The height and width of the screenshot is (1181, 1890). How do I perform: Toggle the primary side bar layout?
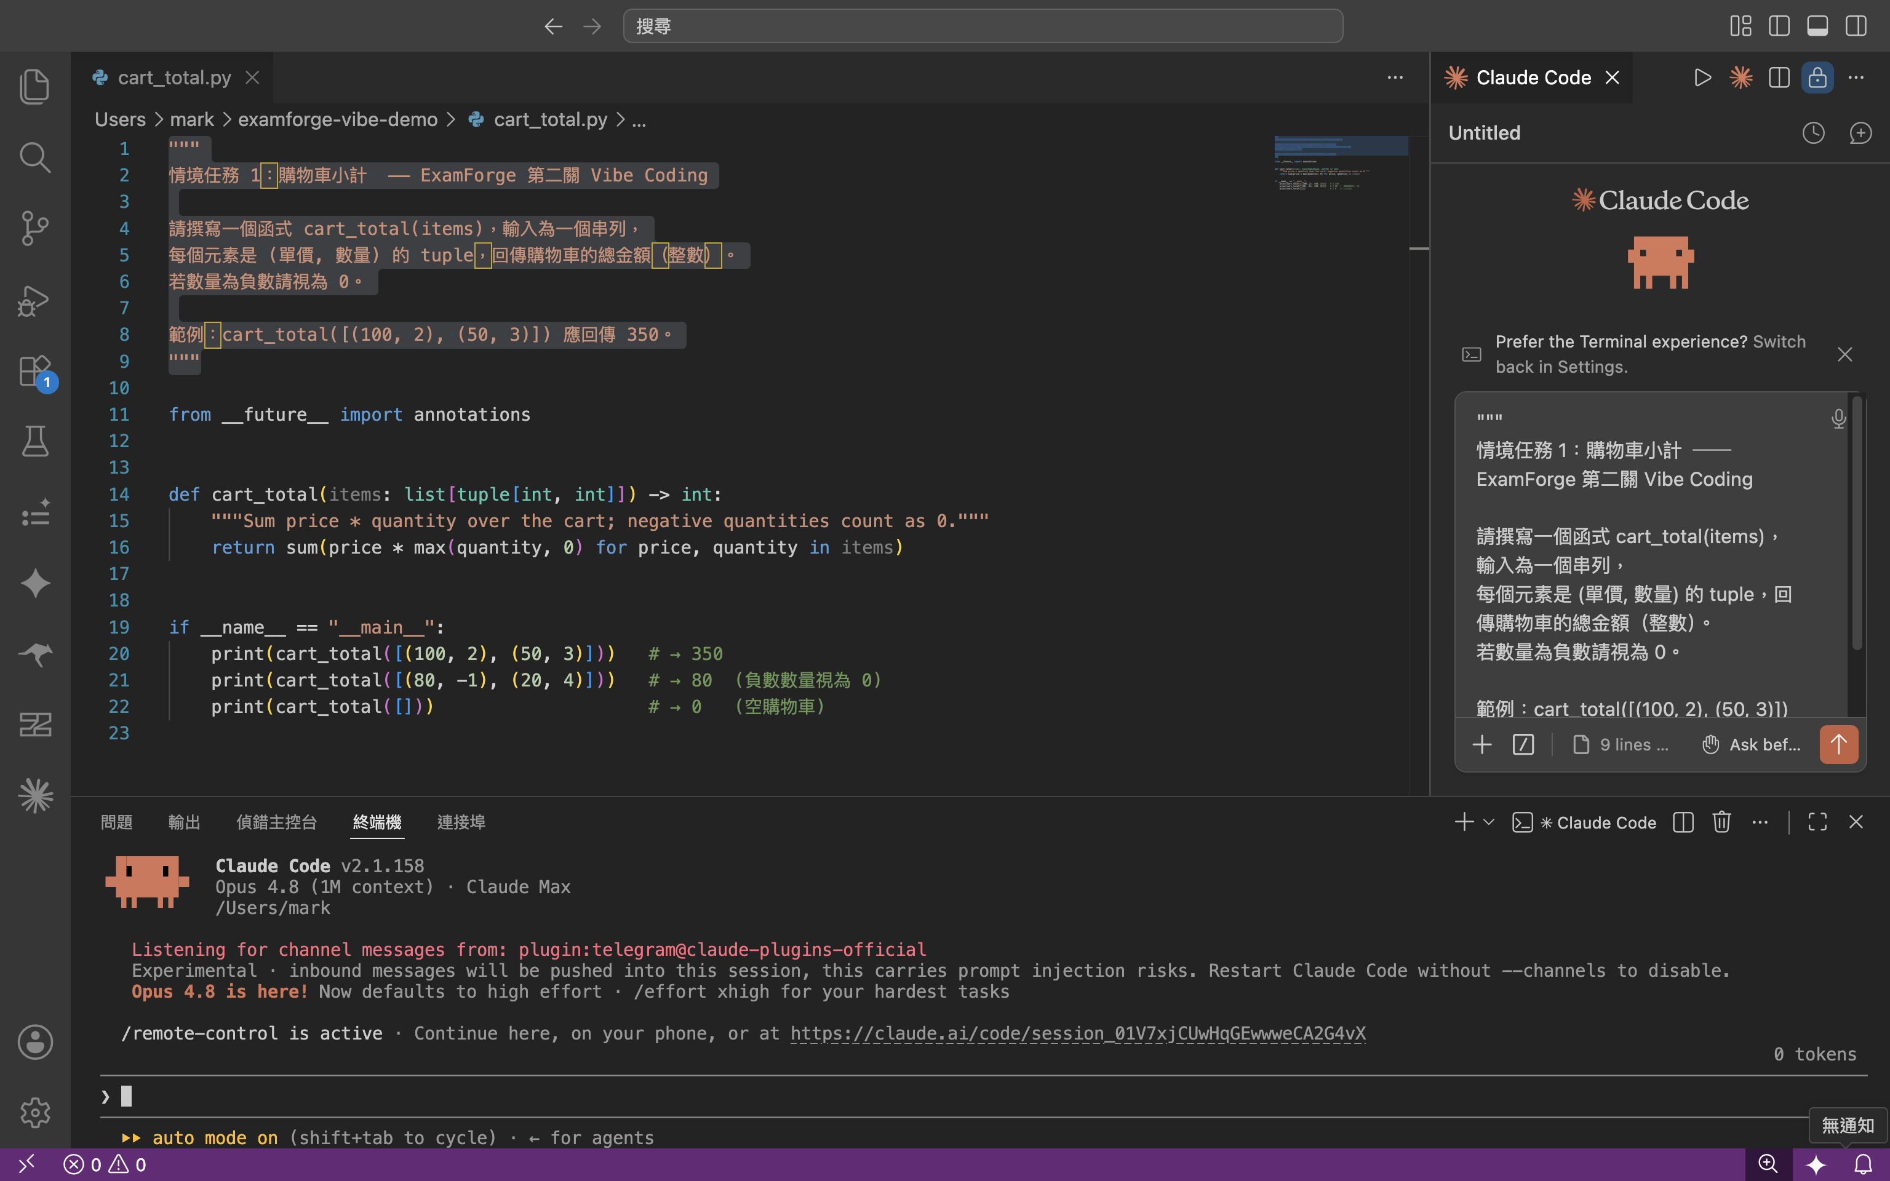point(1779,26)
